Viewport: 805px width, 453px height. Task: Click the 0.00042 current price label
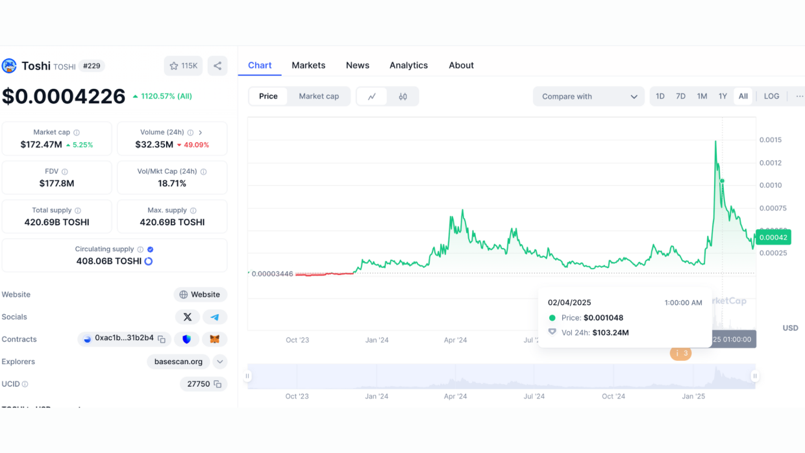tap(773, 237)
